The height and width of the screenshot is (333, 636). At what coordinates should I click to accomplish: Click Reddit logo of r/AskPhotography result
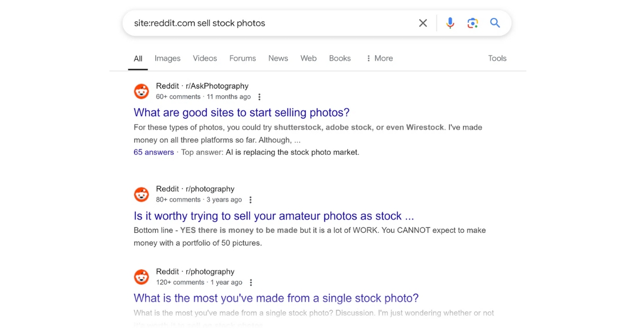coord(142,91)
